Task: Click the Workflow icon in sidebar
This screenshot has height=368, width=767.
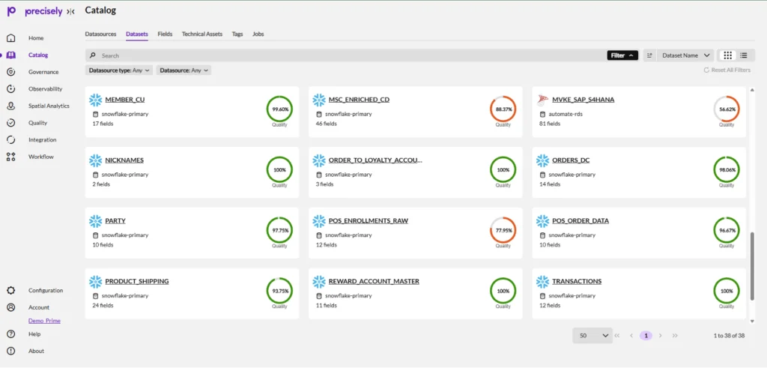Action: pyautogui.click(x=10, y=157)
